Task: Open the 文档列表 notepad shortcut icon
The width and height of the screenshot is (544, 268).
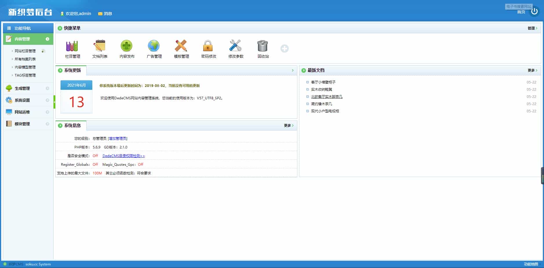Action: point(99,46)
